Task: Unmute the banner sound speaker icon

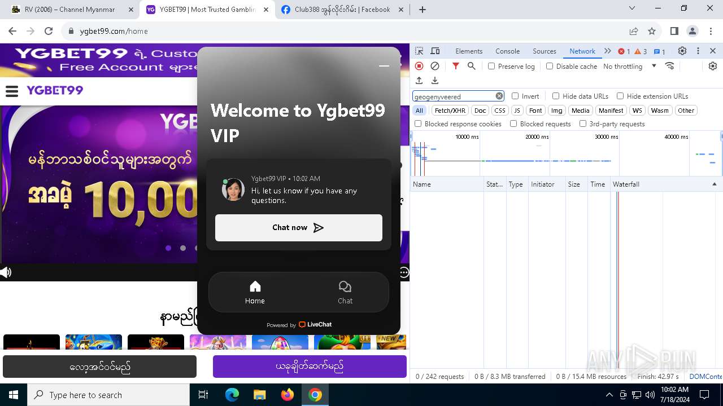Action: (x=6, y=272)
